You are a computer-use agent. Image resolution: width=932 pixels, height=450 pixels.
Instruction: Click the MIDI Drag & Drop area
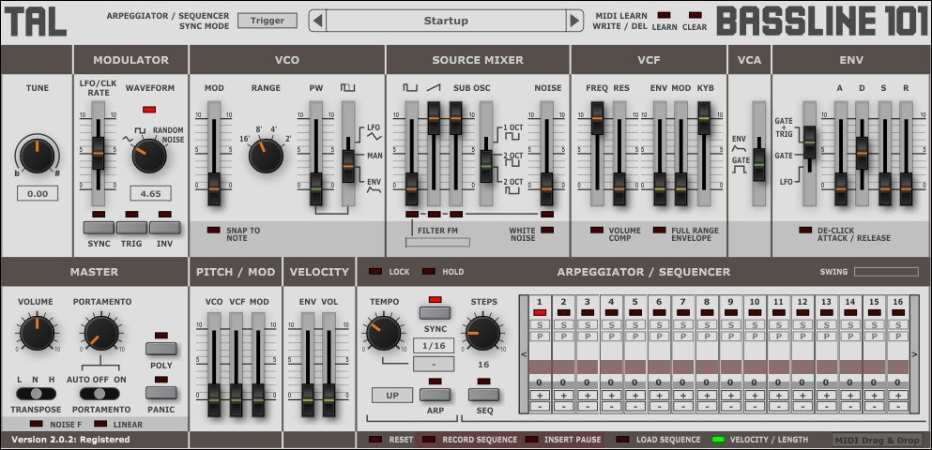click(876, 439)
